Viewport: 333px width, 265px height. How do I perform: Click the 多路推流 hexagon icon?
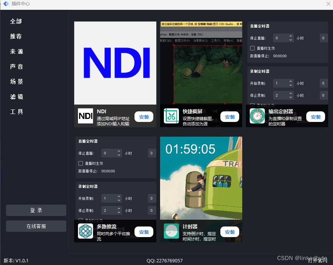click(x=86, y=231)
